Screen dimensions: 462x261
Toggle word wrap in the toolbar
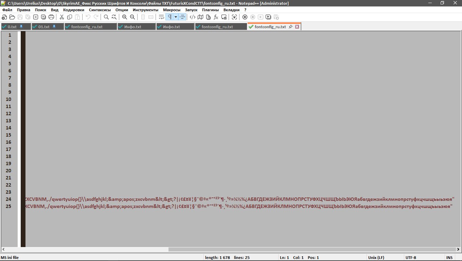[162, 17]
